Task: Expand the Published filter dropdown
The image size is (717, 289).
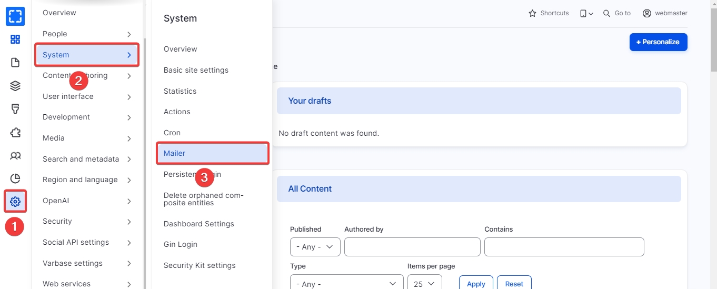Action: pyautogui.click(x=315, y=247)
